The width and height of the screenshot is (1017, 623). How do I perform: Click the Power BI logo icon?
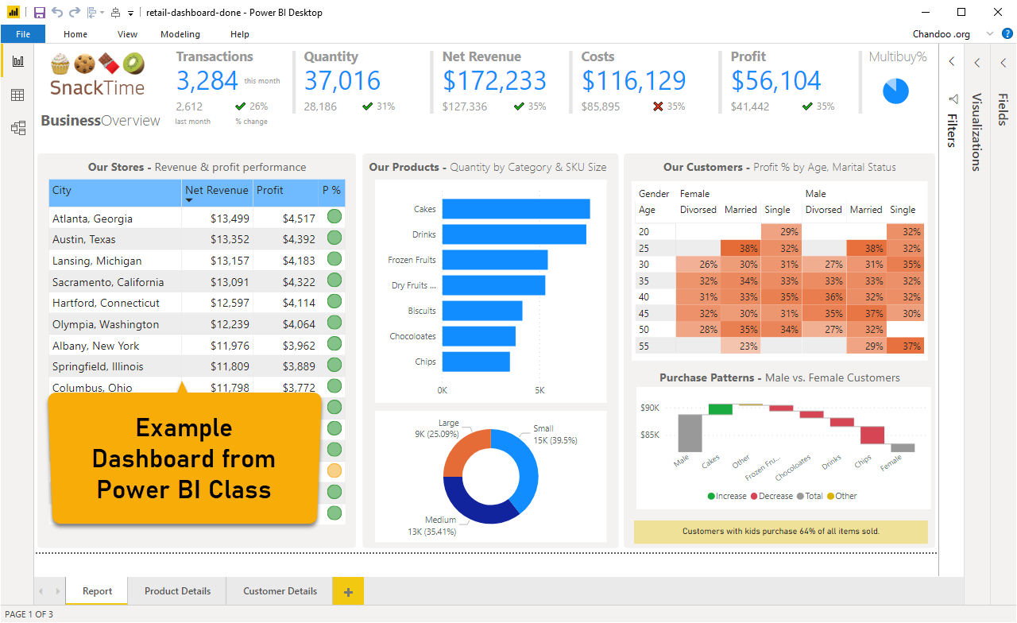pos(14,13)
